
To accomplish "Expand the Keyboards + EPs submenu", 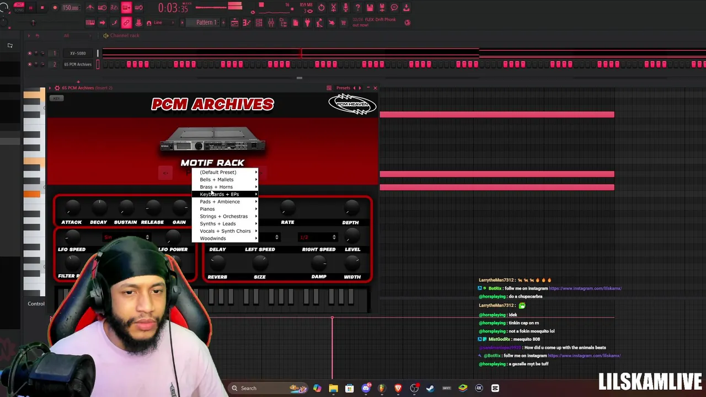I will click(225, 194).
